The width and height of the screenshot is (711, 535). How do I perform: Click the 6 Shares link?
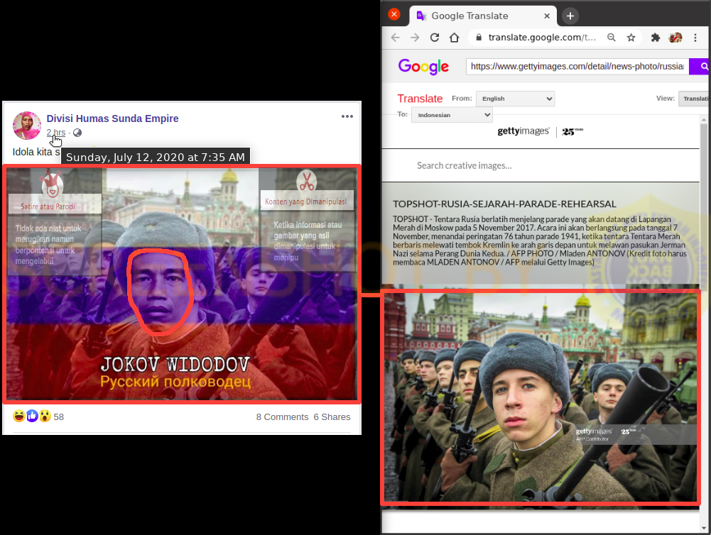[x=332, y=417]
